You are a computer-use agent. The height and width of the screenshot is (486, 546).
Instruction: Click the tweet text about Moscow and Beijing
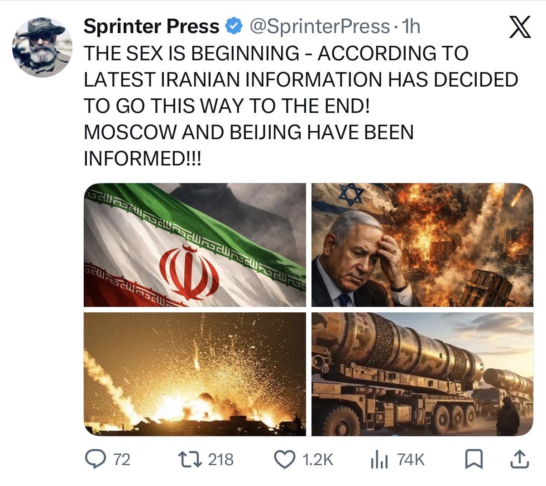249,132
